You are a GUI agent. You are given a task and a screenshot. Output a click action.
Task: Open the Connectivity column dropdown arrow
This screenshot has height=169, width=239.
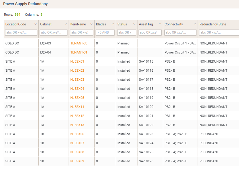click(x=195, y=24)
